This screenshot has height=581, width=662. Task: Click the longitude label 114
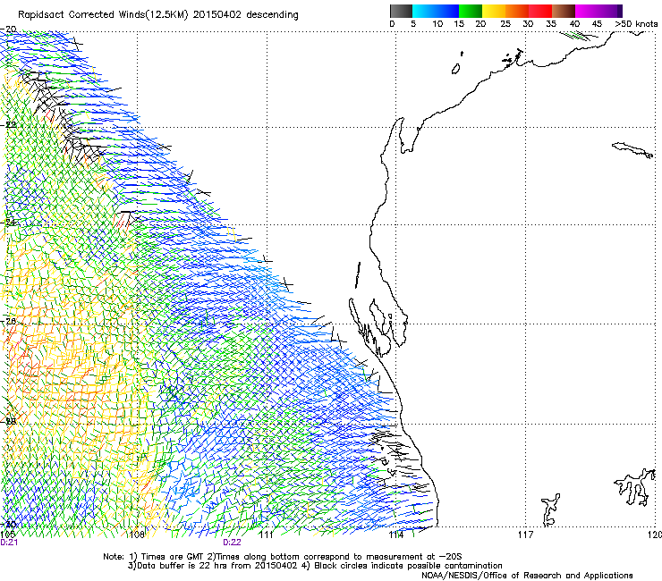pyautogui.click(x=395, y=535)
